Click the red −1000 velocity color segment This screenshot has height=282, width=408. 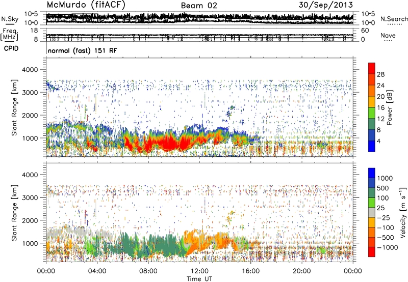pos(372,252)
